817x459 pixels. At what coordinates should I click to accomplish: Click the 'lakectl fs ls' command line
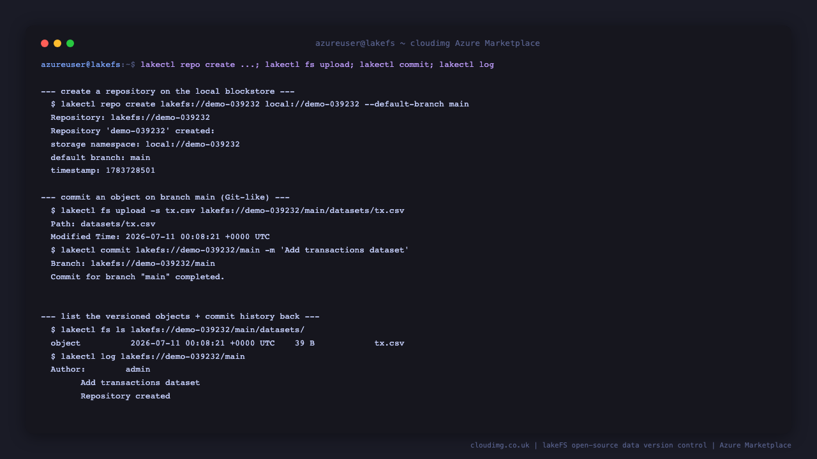[x=178, y=330]
